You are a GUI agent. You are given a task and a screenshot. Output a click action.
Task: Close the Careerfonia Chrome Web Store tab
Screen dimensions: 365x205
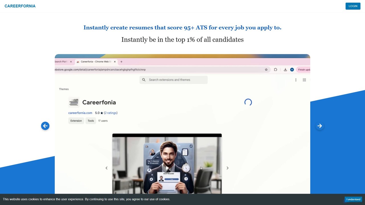coord(115,61)
